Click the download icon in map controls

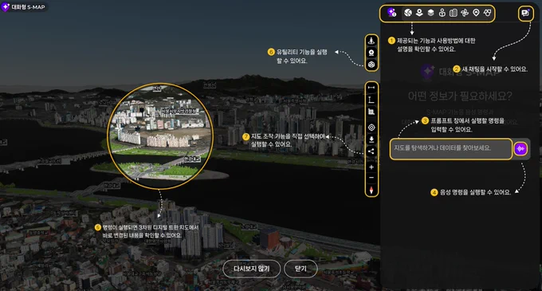pyautogui.click(x=371, y=140)
